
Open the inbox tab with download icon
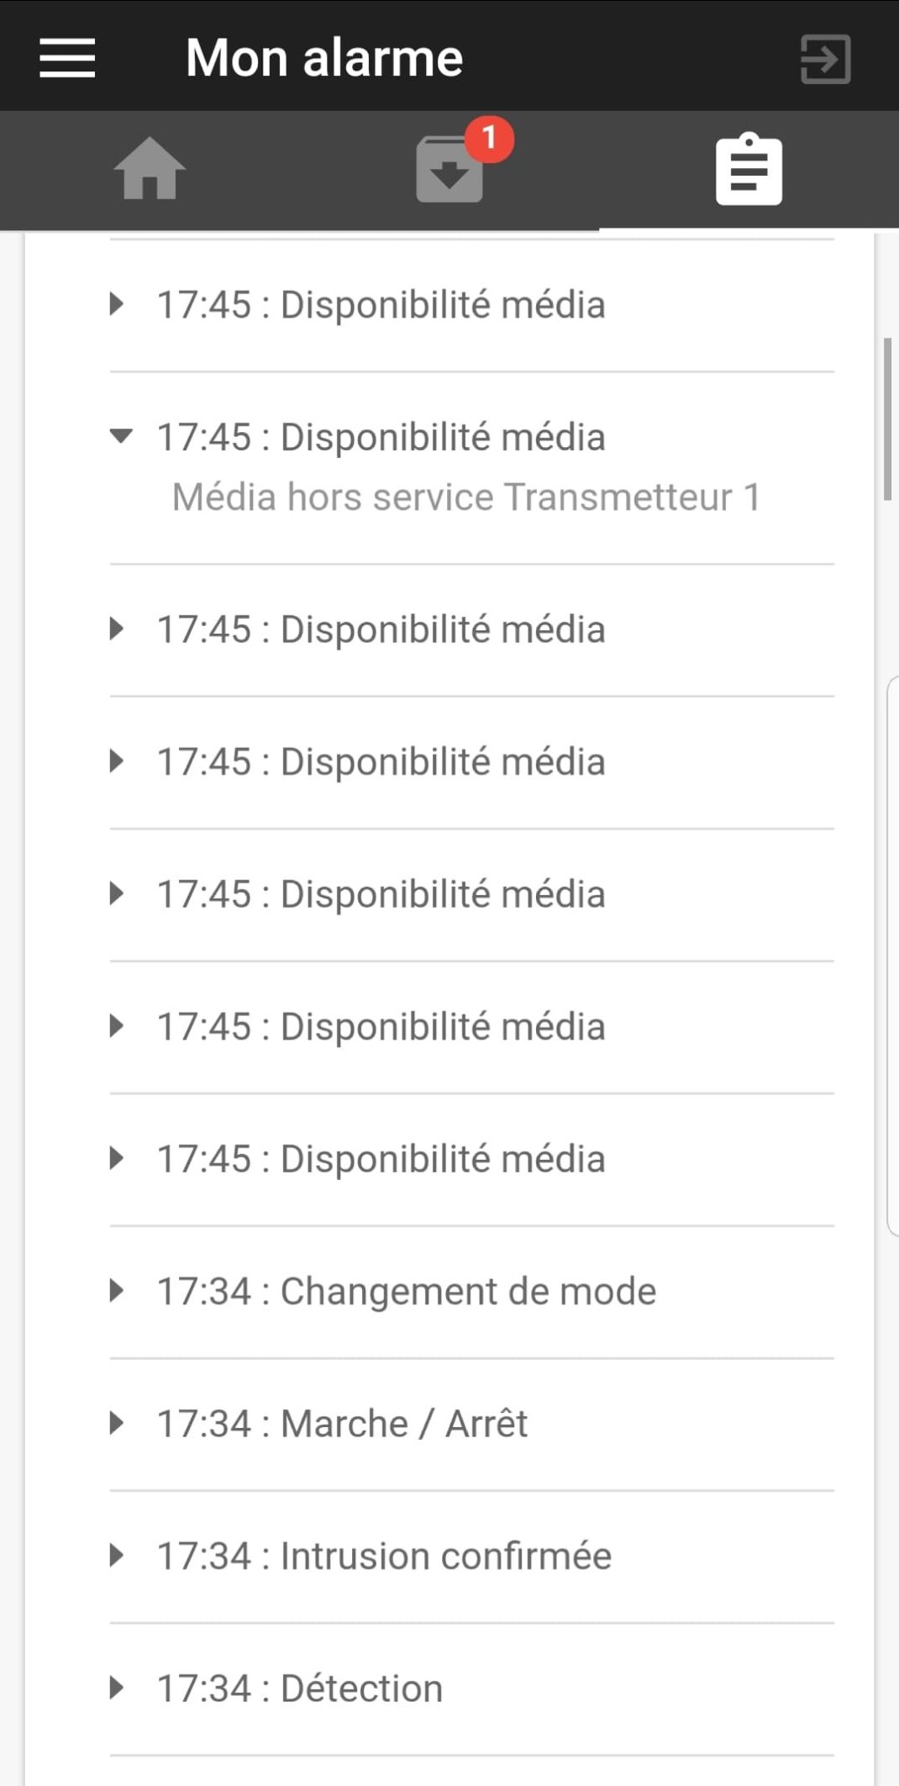pyautogui.click(x=449, y=171)
